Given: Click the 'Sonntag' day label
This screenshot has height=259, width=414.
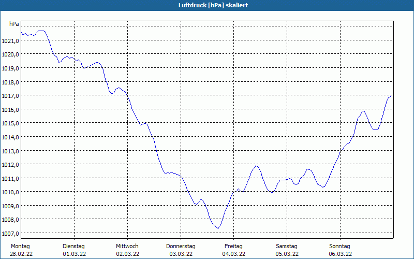Looking at the screenshot, I should click(339, 247).
